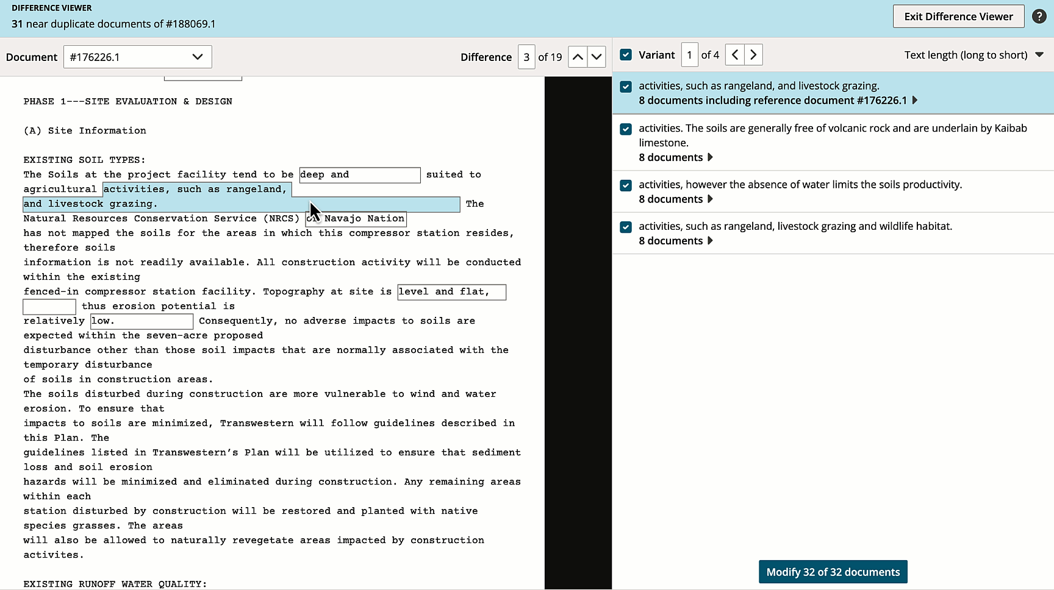Expand the absence of water variant documents
This screenshot has width=1054, height=590.
(709, 199)
